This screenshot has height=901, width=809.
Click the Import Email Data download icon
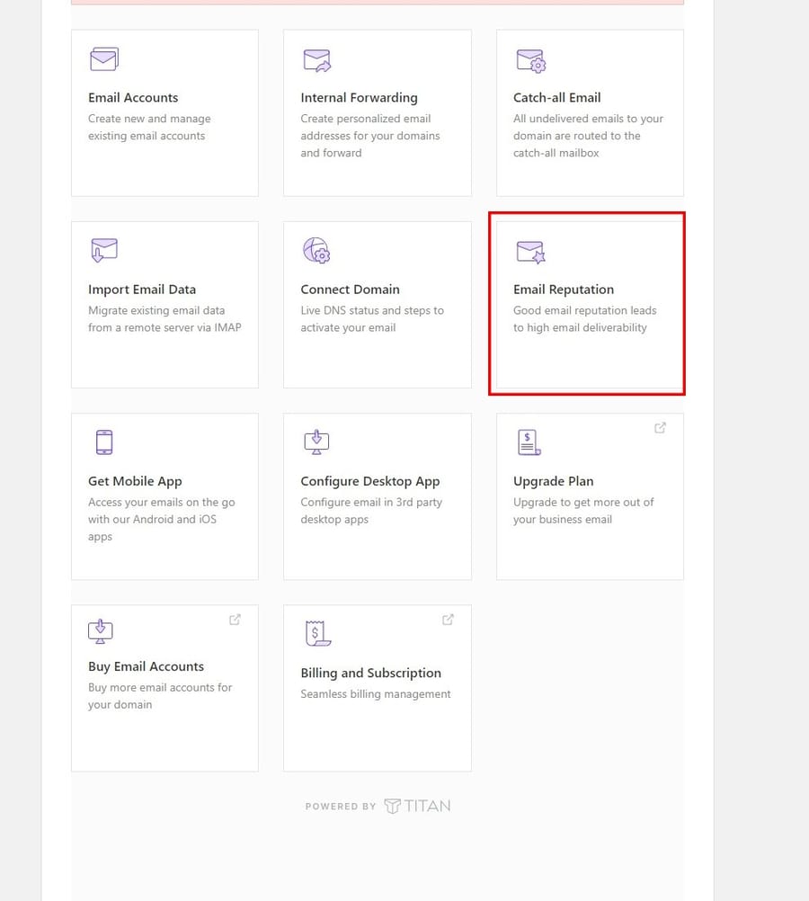(x=104, y=251)
